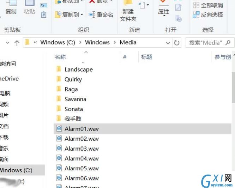Select Alarm03.wav file
This screenshot has height=188, width=235.
[82, 148]
